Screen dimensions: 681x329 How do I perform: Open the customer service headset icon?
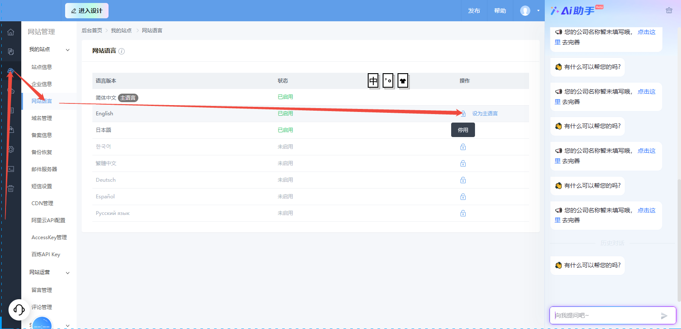click(19, 309)
